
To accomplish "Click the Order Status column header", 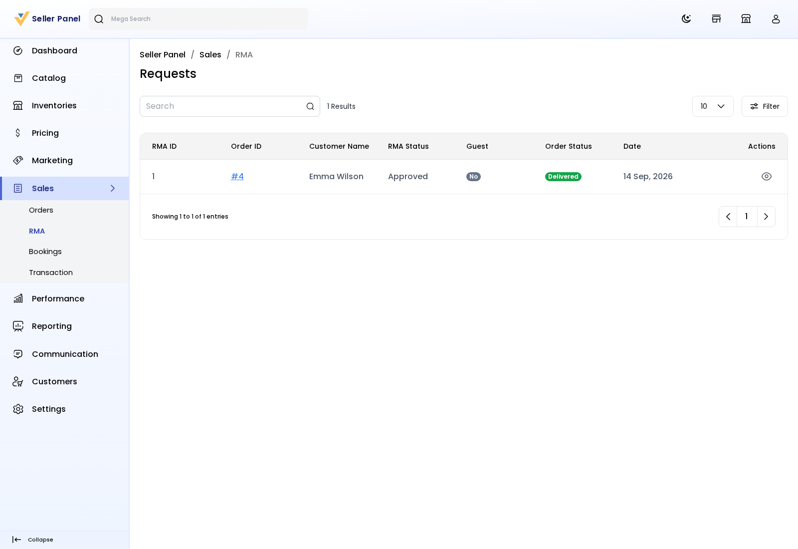I will (569, 147).
